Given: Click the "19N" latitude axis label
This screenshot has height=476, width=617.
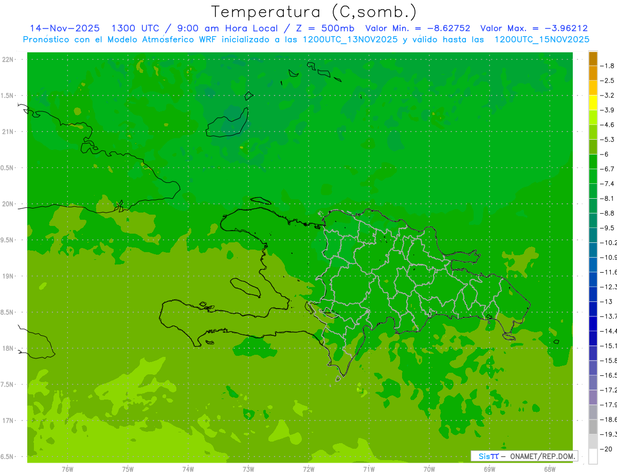Looking at the screenshot, I should click(x=9, y=276).
